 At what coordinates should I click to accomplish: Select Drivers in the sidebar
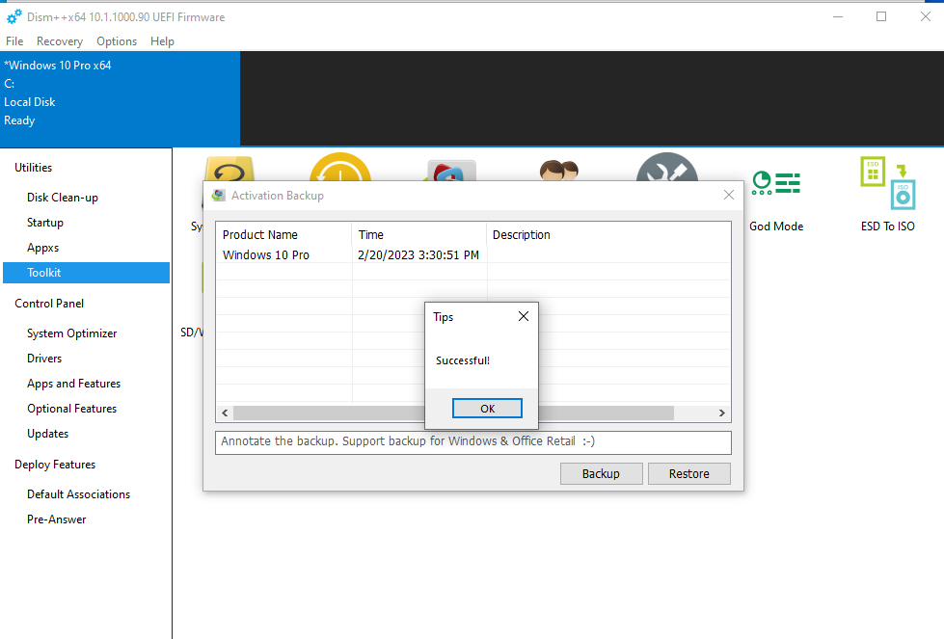tap(44, 359)
